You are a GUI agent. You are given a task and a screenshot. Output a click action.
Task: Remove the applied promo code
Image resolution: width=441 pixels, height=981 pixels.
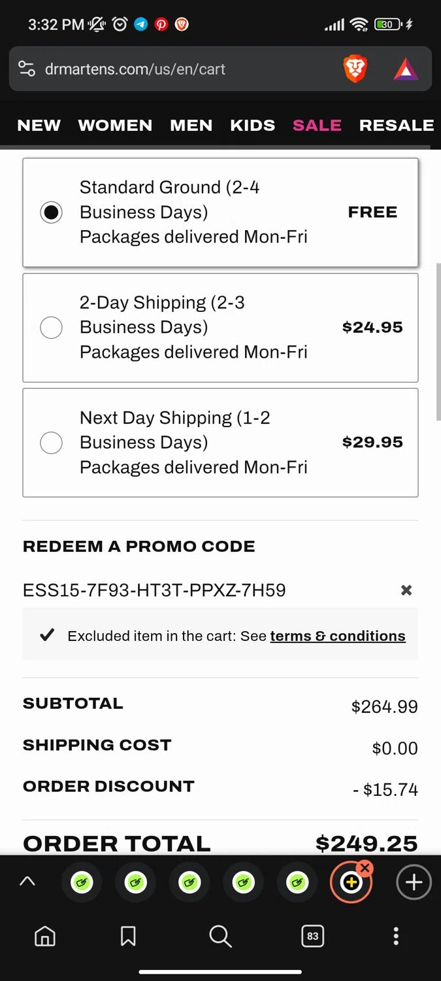click(x=406, y=590)
